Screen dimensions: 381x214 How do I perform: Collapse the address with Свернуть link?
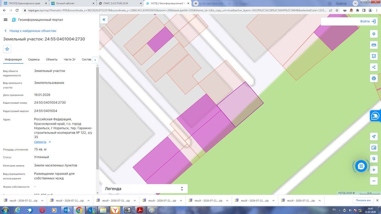(40, 142)
